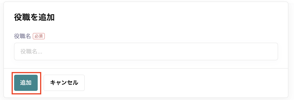294x100 pixels.
Task: Select the title text 役職を追加
Action: 34,17
